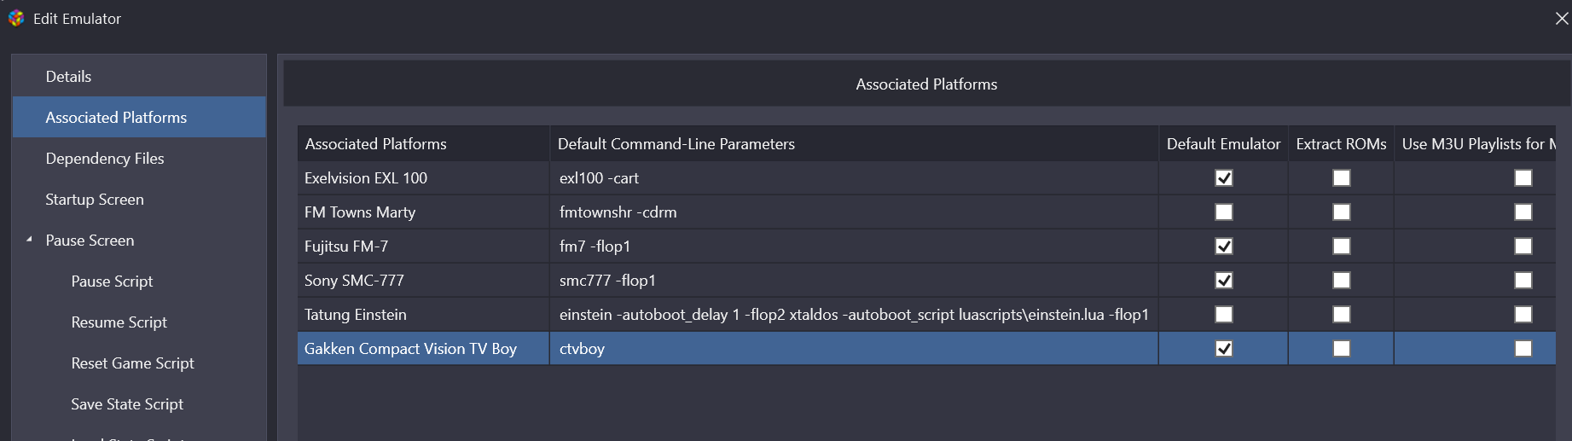
Task: Select the Sony SMC-777 platform cell
Action: point(423,280)
